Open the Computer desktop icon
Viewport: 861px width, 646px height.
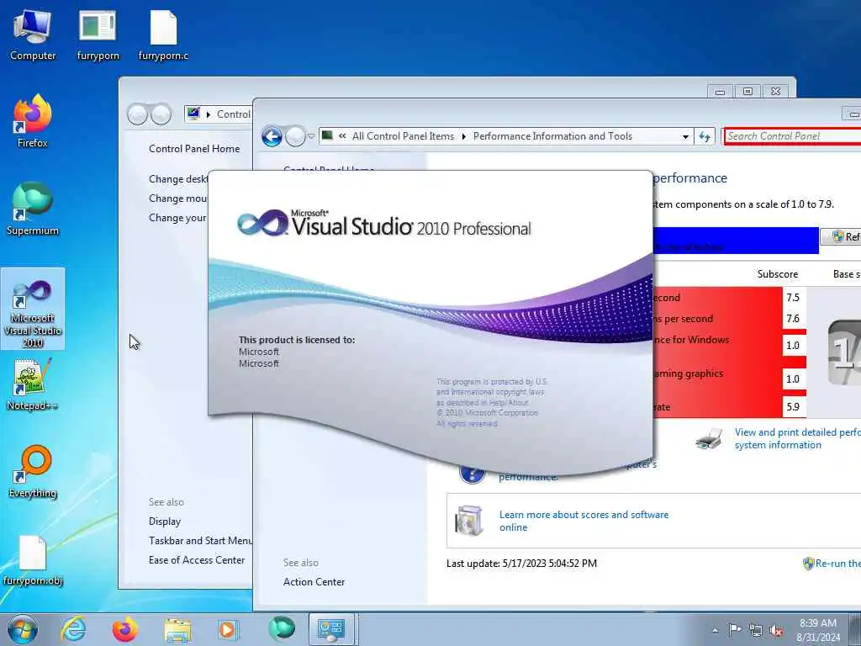coord(33,34)
